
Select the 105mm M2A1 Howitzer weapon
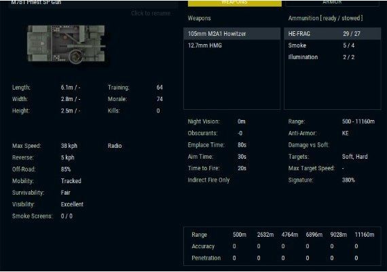click(232, 34)
